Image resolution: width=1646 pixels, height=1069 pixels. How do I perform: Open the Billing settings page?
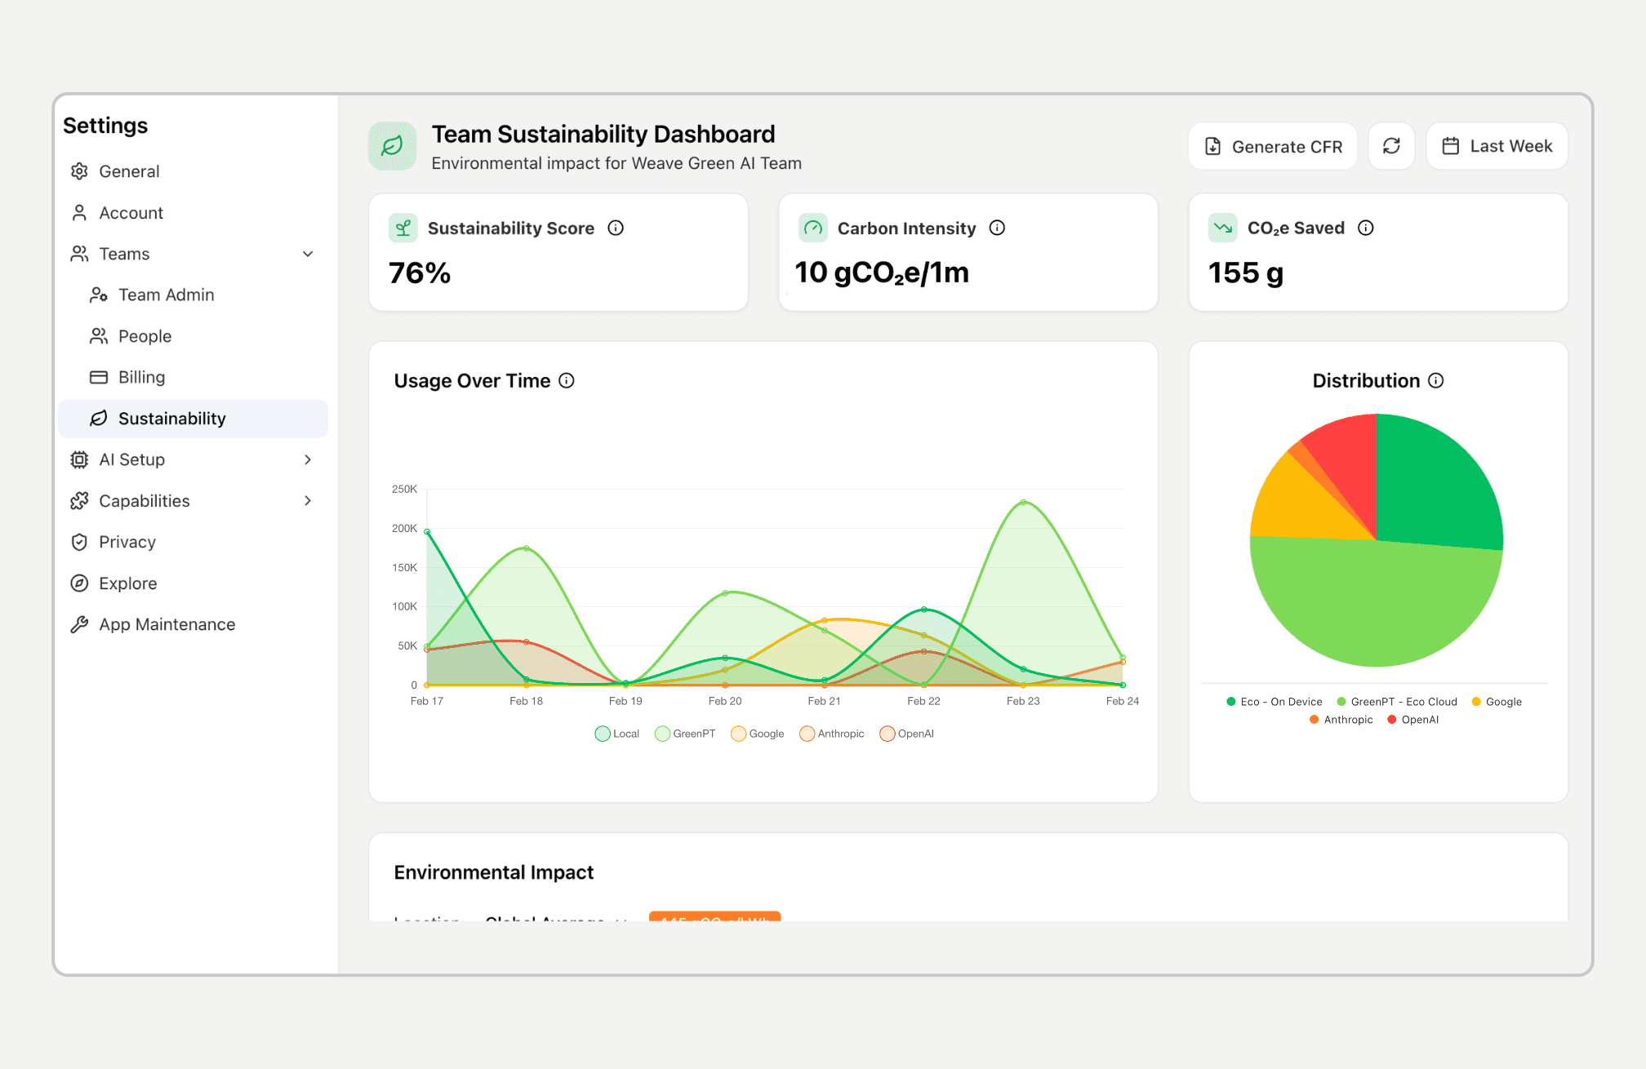(141, 377)
